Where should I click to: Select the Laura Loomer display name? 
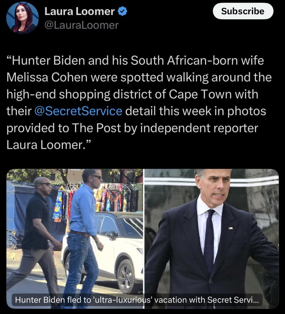[79, 11]
